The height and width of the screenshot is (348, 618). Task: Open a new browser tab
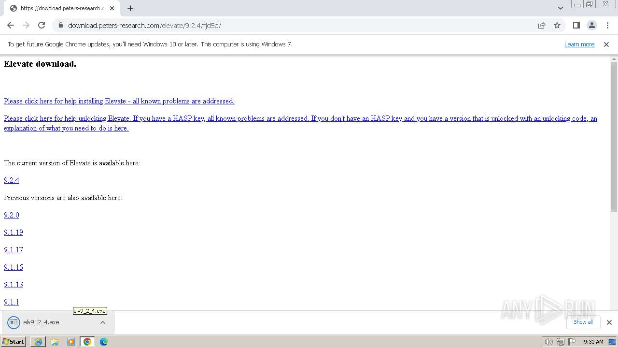click(x=130, y=8)
